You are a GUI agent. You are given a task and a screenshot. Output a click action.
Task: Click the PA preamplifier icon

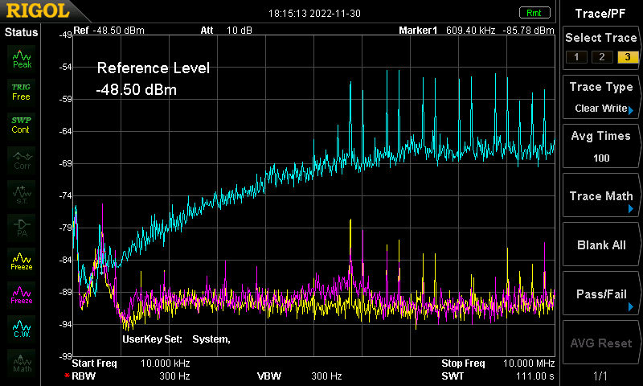tap(22, 228)
